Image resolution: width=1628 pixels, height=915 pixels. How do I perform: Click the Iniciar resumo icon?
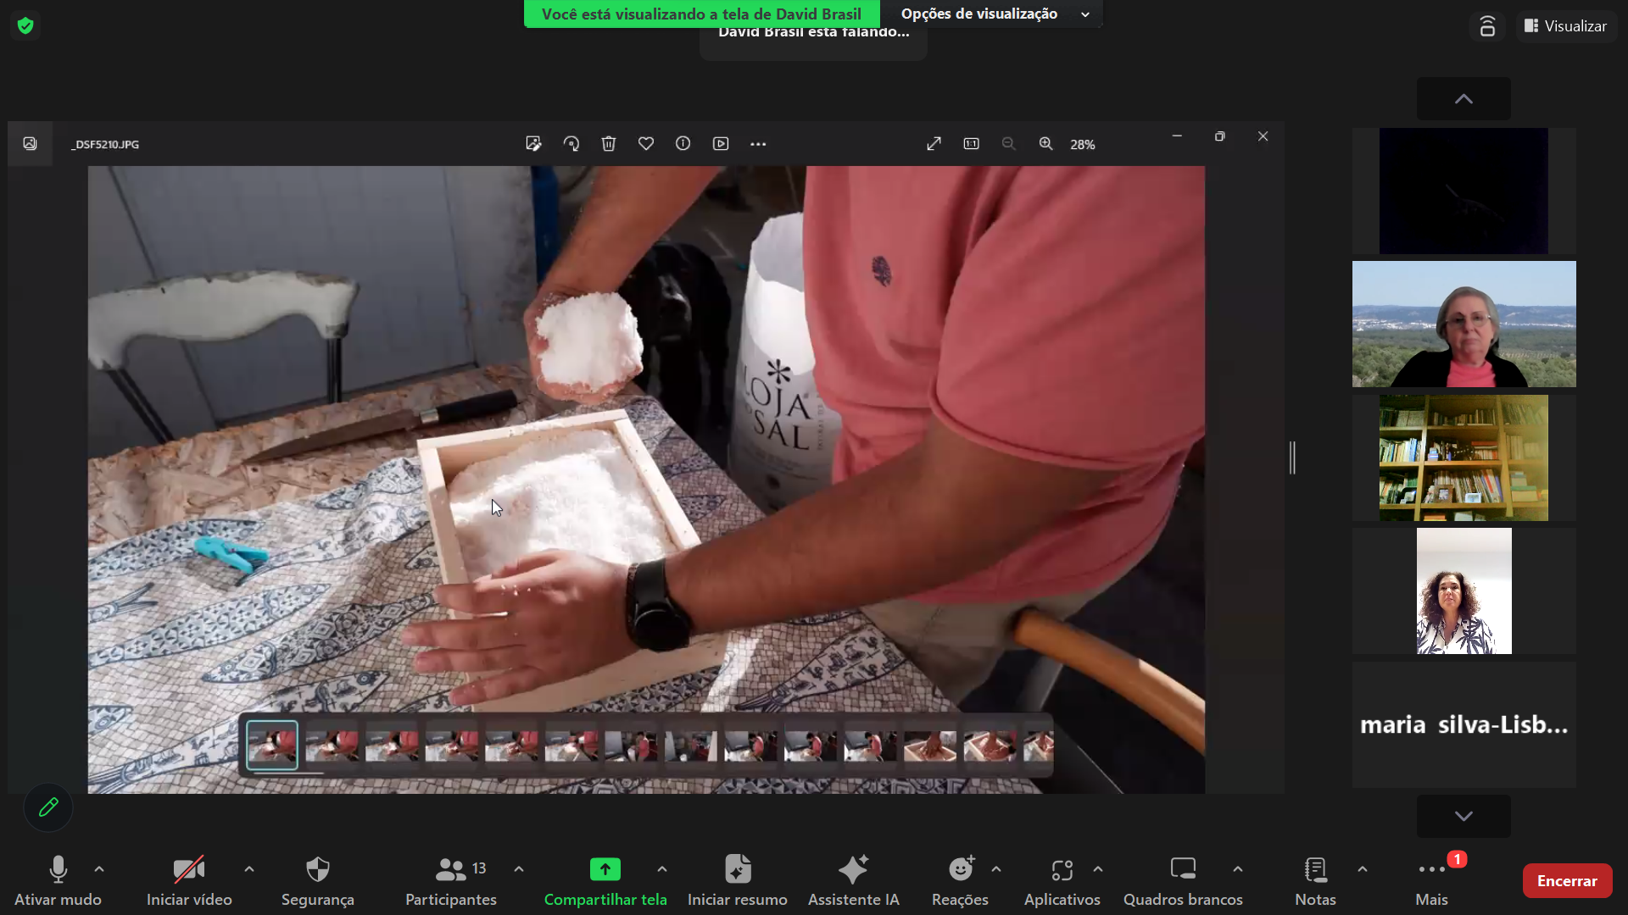click(737, 869)
